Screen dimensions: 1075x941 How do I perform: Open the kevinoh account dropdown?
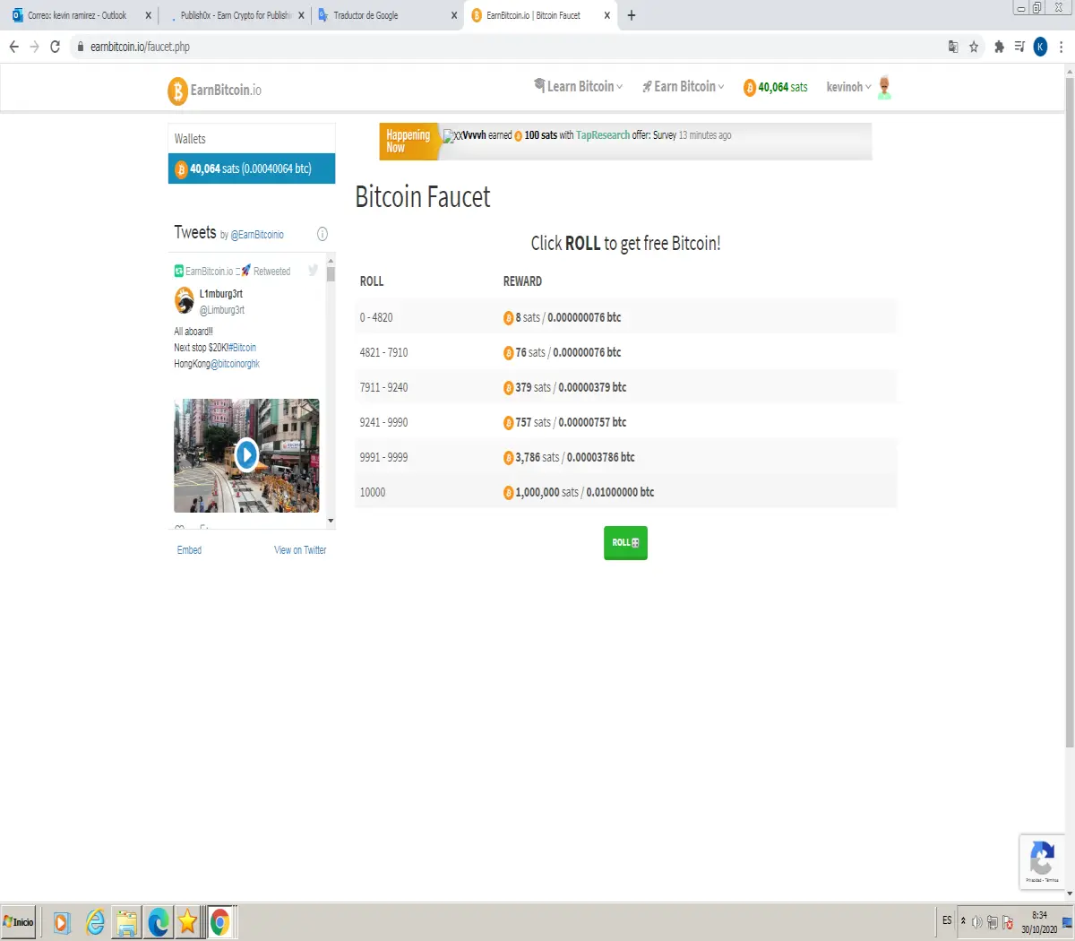[848, 87]
